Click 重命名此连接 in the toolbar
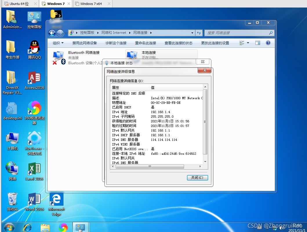Screen dimensions: 307x232 (x=146, y=43)
